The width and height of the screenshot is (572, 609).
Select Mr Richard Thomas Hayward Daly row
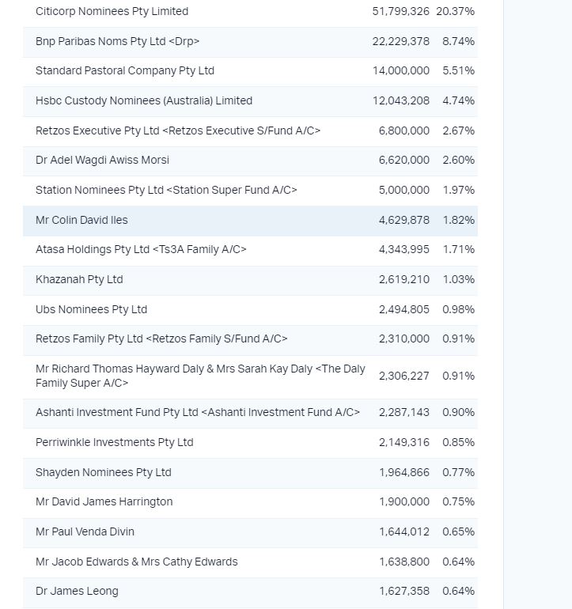click(x=250, y=376)
